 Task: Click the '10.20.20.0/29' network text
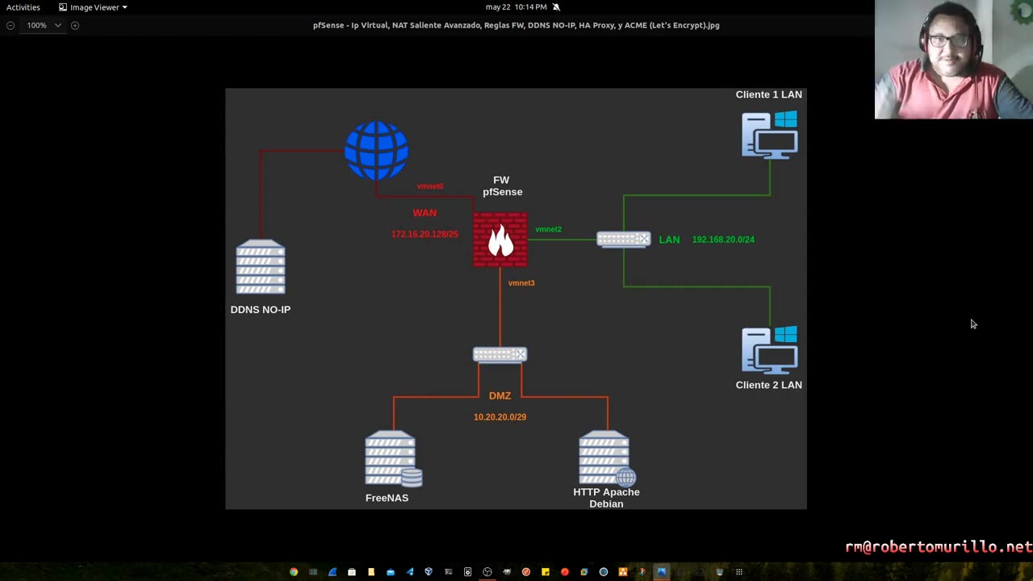500,417
